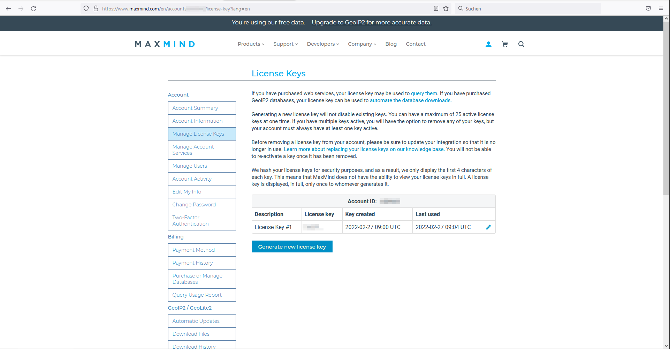Screen dimensions: 670x349
Task: Open Purchase or Manage Databases
Action: coord(202,279)
